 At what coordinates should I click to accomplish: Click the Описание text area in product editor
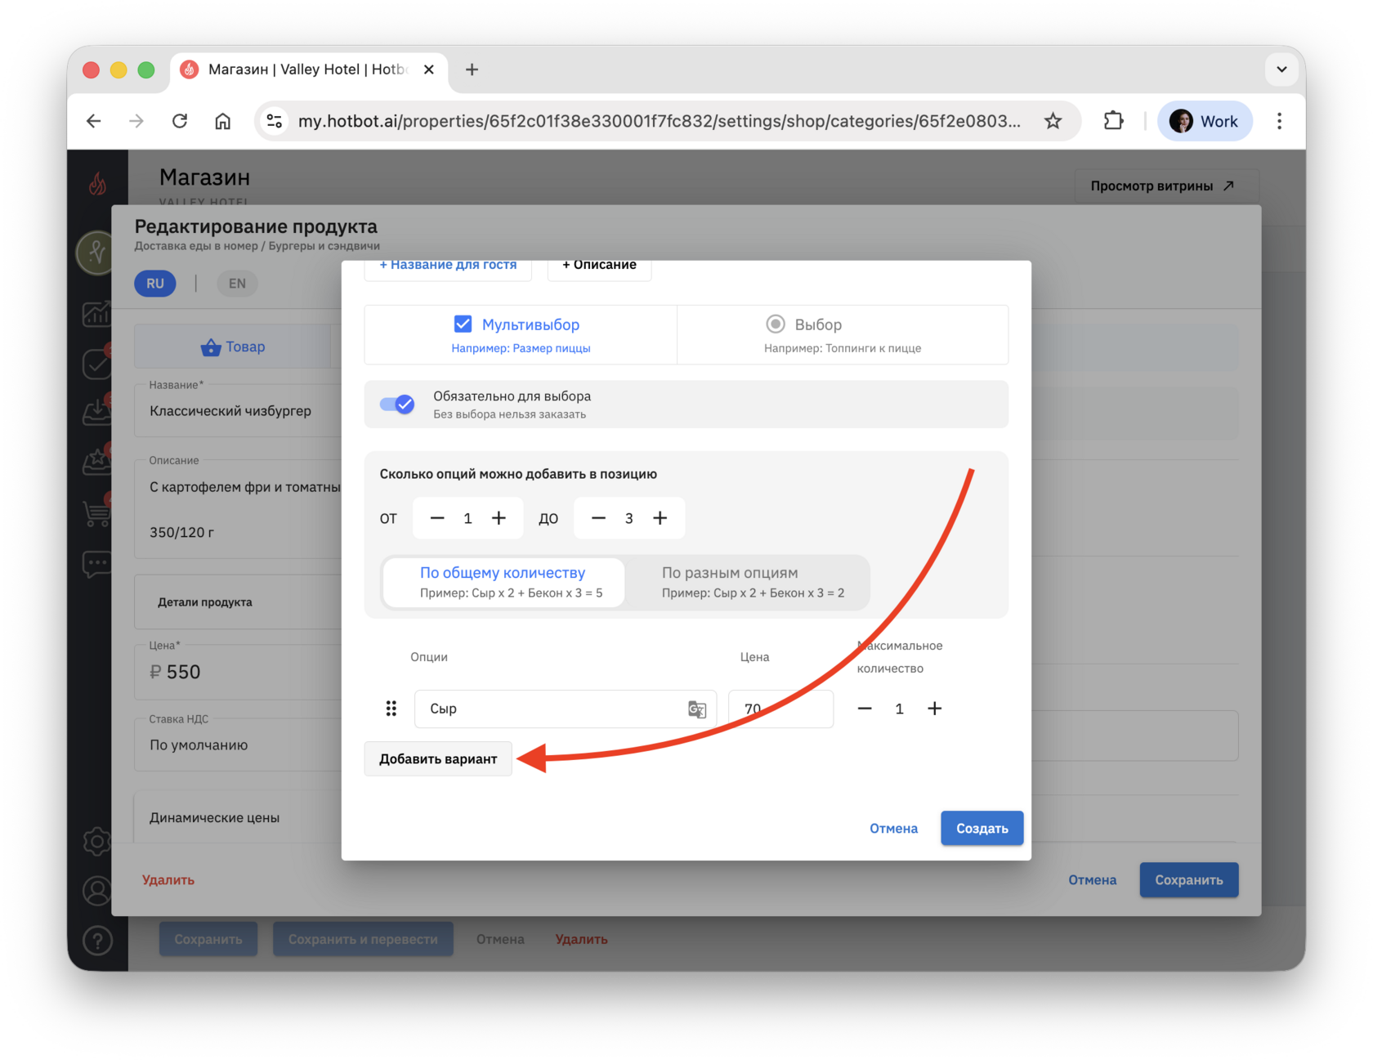click(238, 509)
